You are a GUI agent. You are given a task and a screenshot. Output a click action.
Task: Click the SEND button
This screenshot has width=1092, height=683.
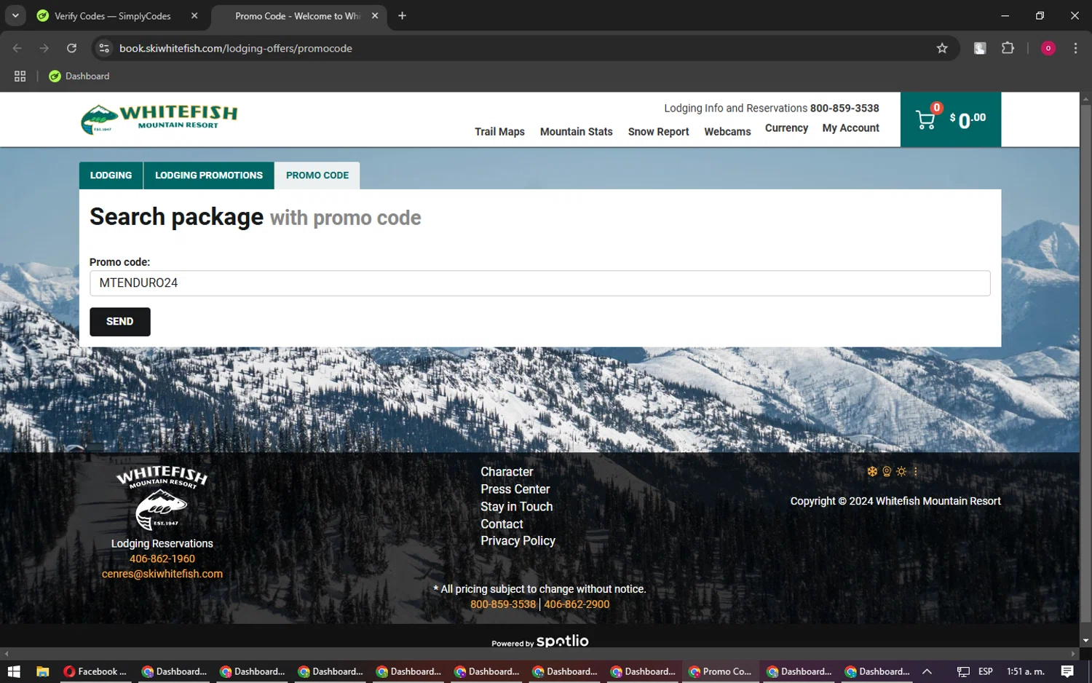120,322
